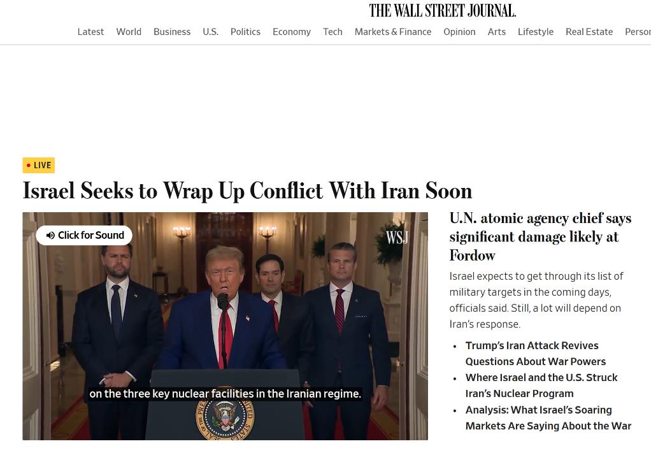This screenshot has width=651, height=460.
Task: Go to the Business section
Action: click(x=172, y=32)
